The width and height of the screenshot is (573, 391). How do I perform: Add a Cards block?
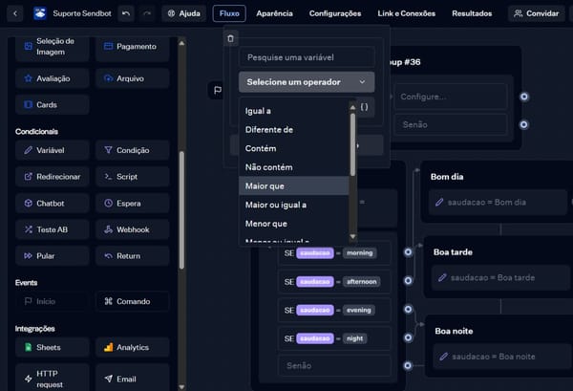coord(53,104)
